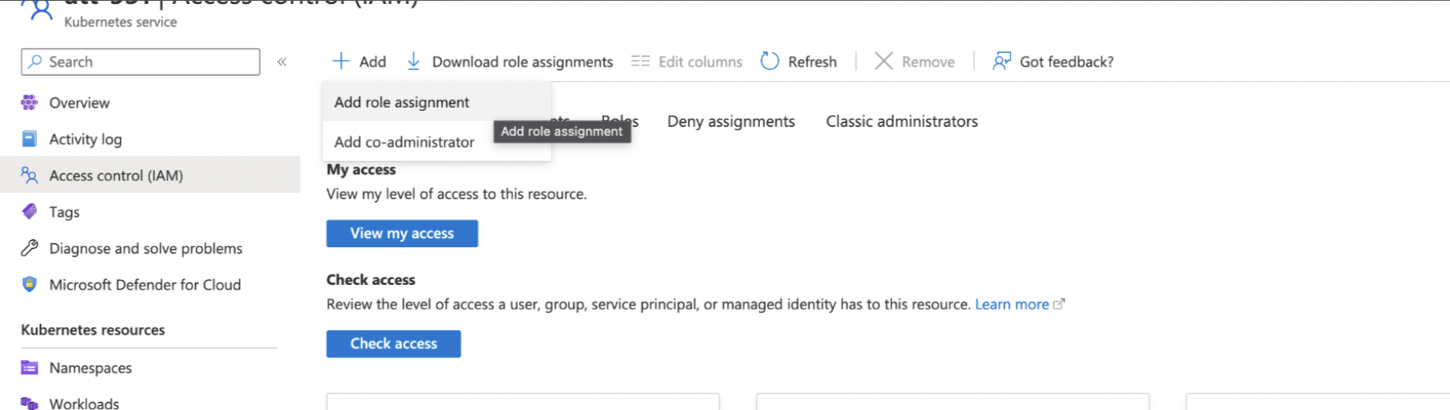The image size is (1450, 410).
Task: Switch to Classic administrators tab
Action: click(x=902, y=121)
